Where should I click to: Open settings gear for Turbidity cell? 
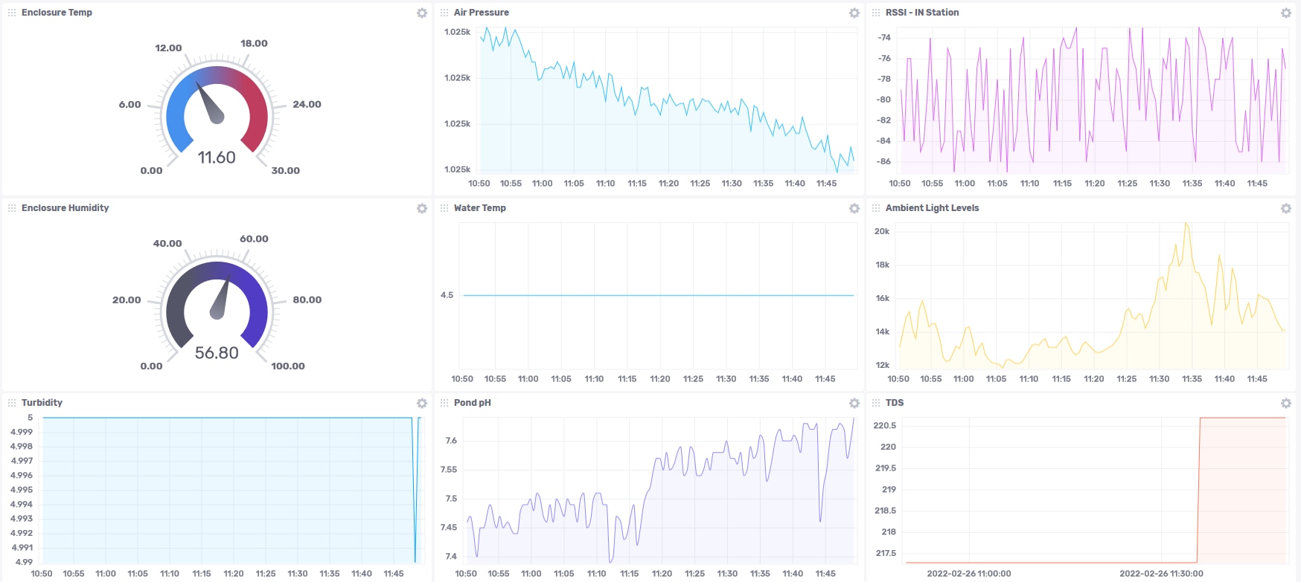click(422, 404)
